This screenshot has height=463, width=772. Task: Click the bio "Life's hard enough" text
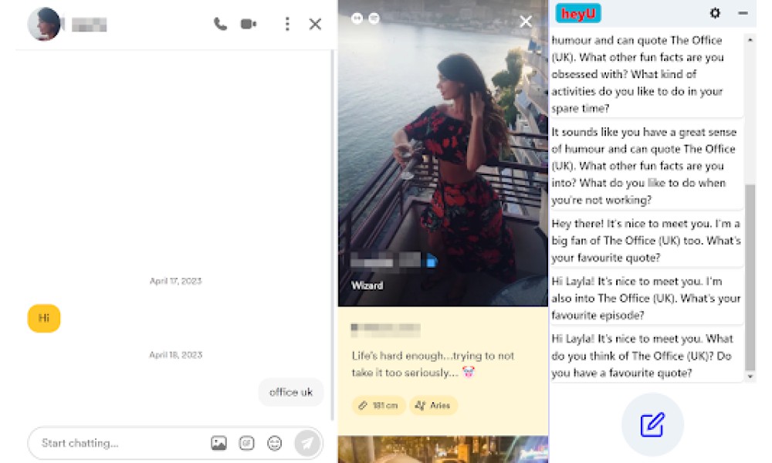pyautogui.click(x=433, y=364)
